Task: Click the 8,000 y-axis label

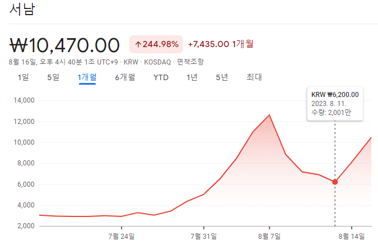Action: pyautogui.click(x=26, y=163)
